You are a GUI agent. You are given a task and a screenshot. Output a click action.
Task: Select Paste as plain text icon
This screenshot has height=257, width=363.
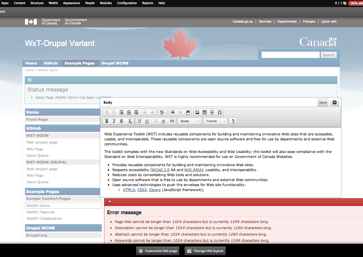pos(129,112)
